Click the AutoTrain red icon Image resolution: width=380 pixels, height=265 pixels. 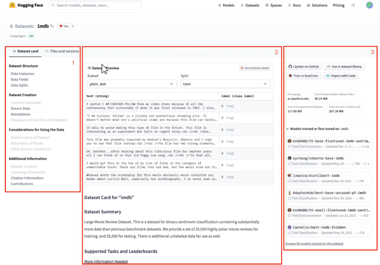tap(290, 76)
